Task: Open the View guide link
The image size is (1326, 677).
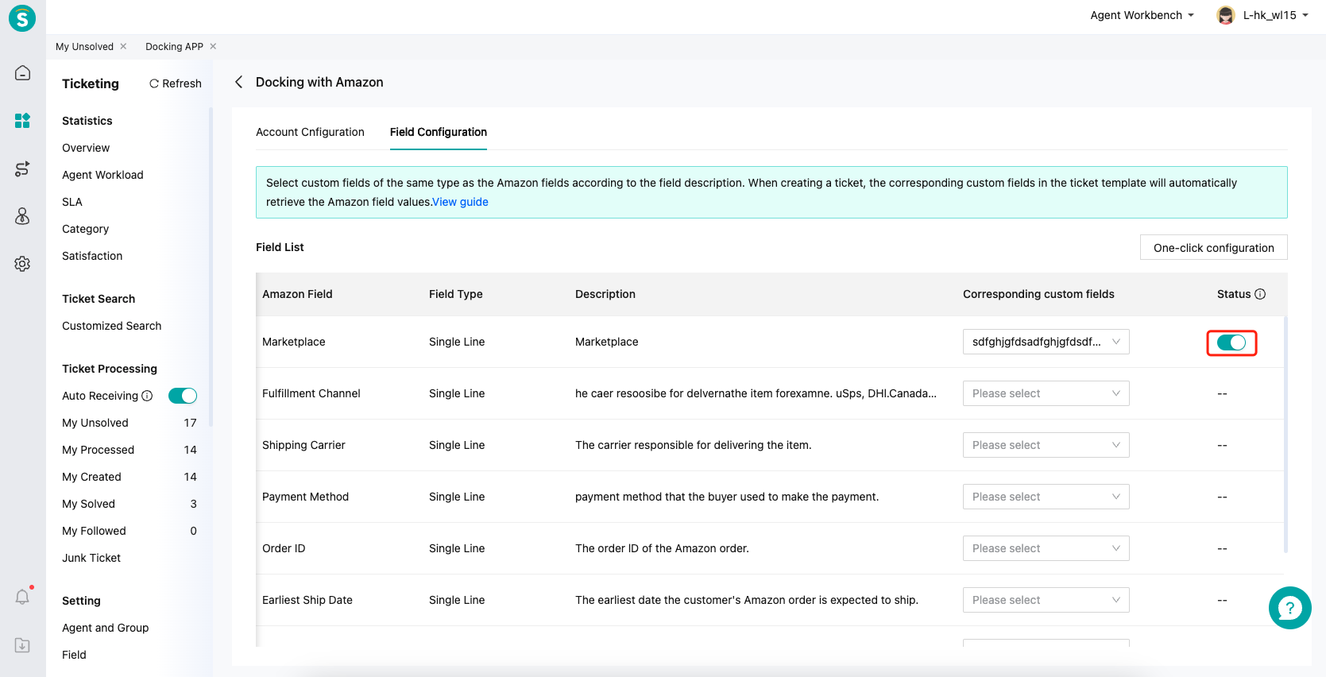Action: pyautogui.click(x=460, y=202)
